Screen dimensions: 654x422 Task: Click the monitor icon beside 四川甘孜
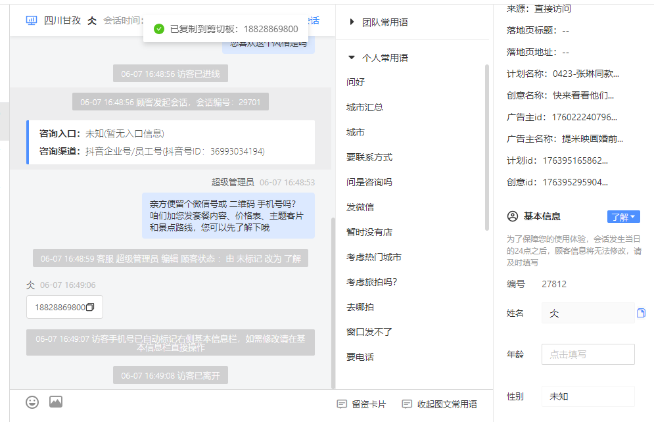pos(32,20)
